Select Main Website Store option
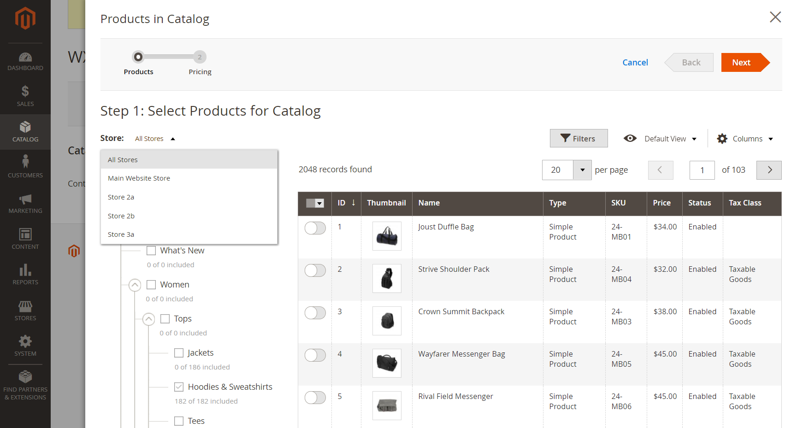Screen dimensions: 797x428 click(189, 178)
